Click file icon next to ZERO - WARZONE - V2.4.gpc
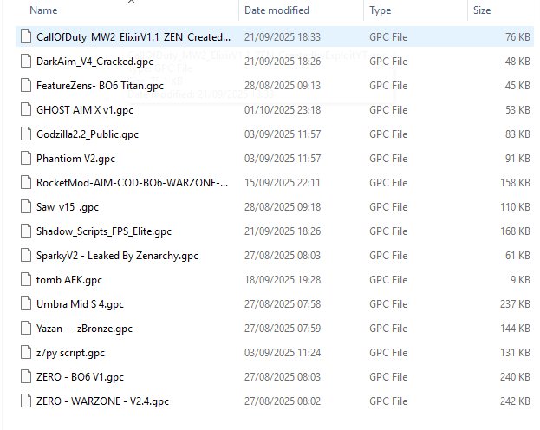The image size is (540, 430). [26, 401]
